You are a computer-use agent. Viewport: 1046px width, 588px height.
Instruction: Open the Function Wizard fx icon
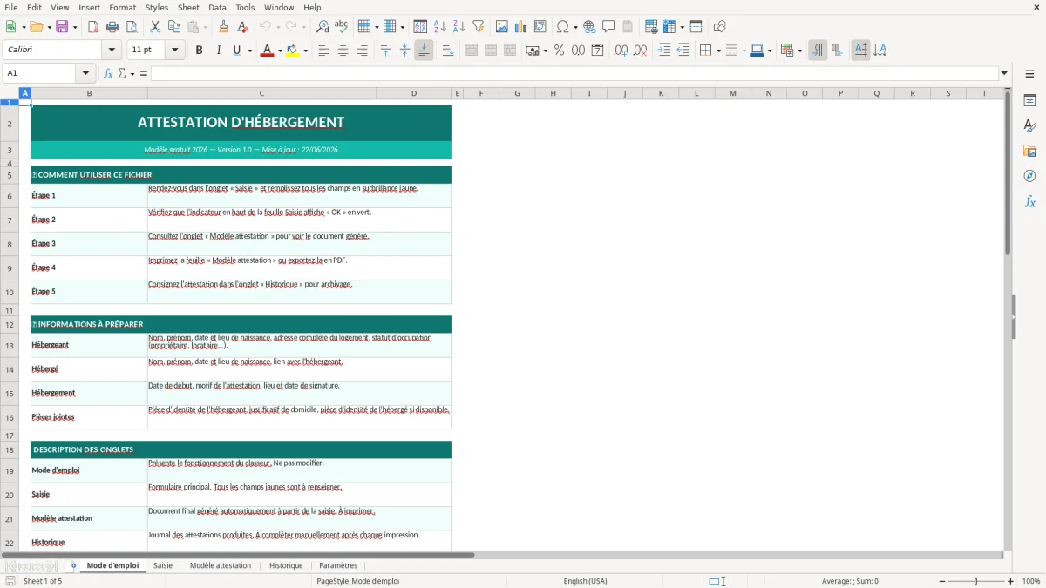(109, 73)
